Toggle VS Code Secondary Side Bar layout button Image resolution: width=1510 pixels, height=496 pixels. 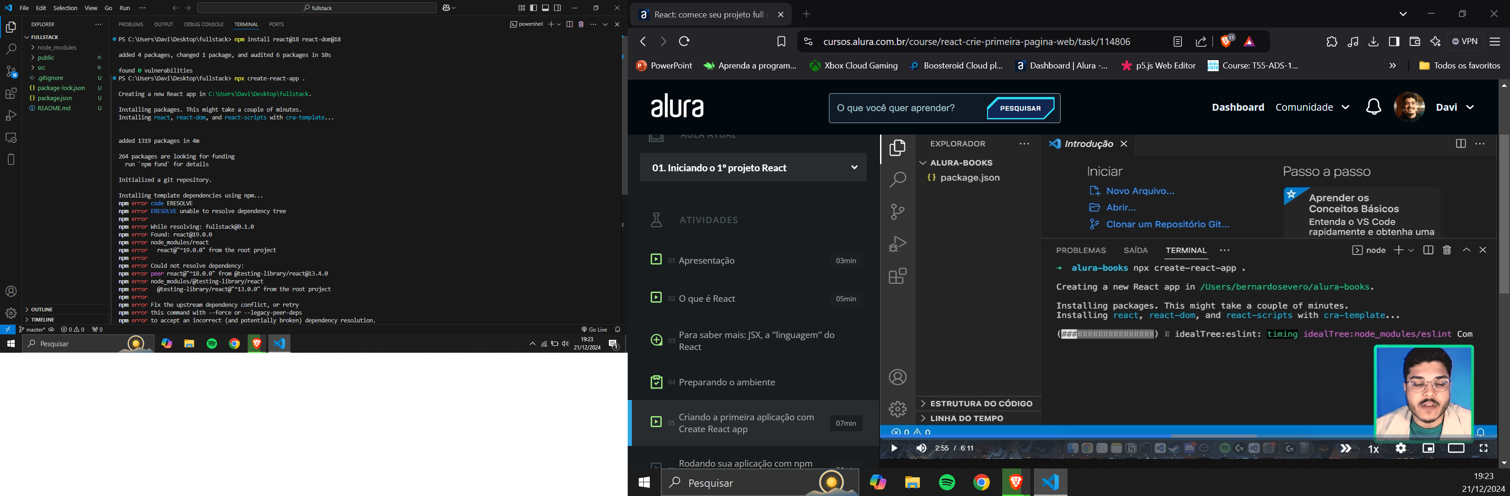[x=558, y=8]
